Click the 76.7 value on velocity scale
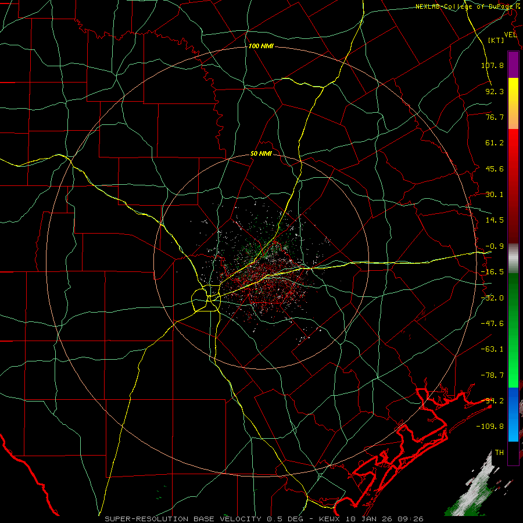523x523 pixels. click(495, 117)
